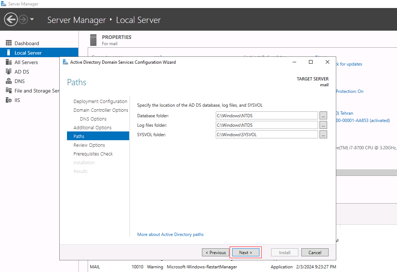Screen dimensions: 397x272
Task: Click the activated product ID link
Action: (x=363, y=121)
